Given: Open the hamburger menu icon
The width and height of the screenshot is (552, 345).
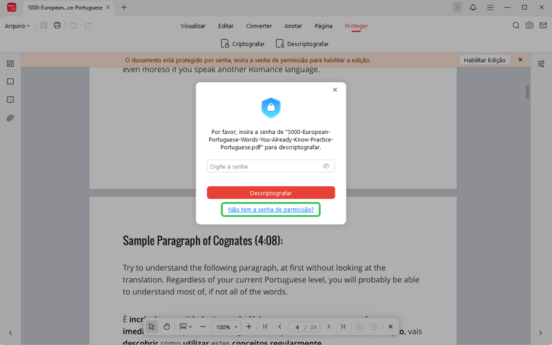Looking at the screenshot, I should [x=490, y=8].
